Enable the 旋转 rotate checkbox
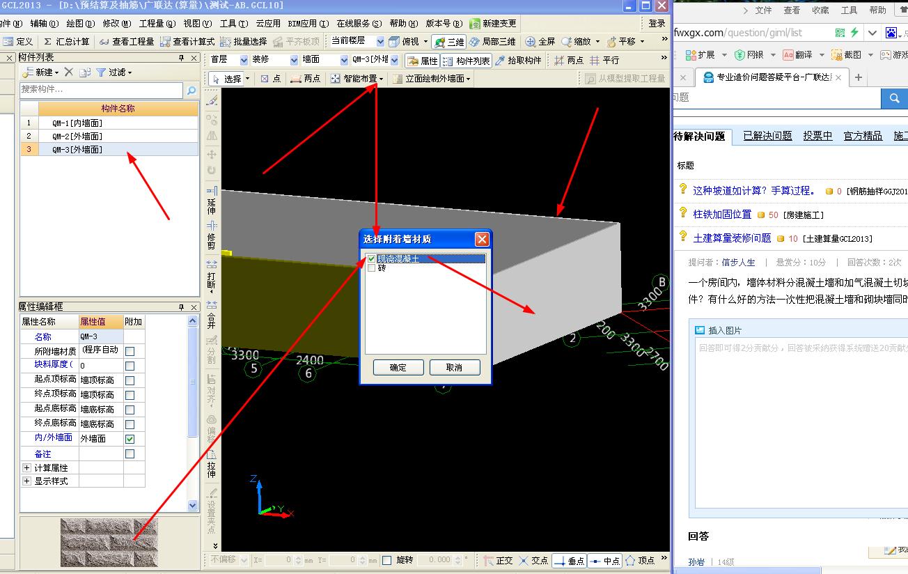This screenshot has height=574, width=908. 387,560
